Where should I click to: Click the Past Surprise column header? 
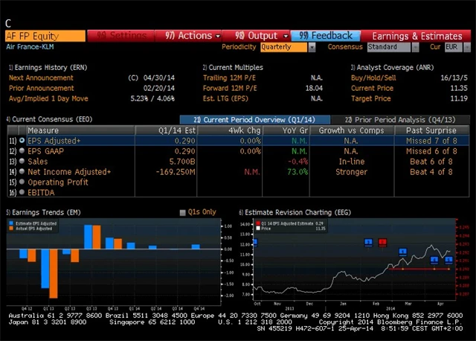click(431, 130)
